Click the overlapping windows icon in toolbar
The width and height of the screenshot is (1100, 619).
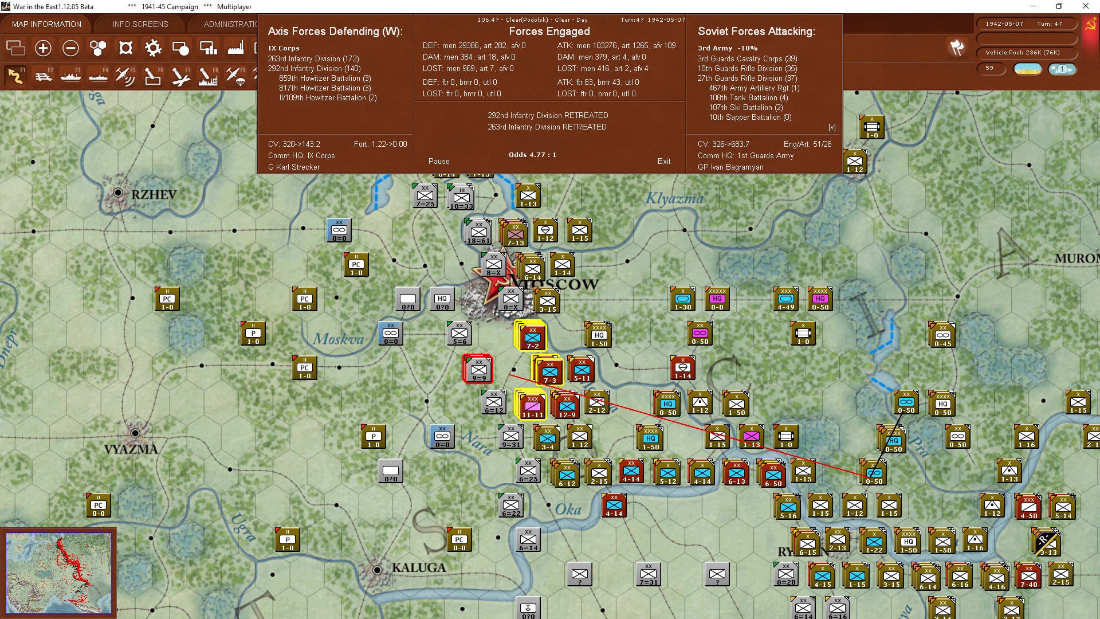click(15, 48)
